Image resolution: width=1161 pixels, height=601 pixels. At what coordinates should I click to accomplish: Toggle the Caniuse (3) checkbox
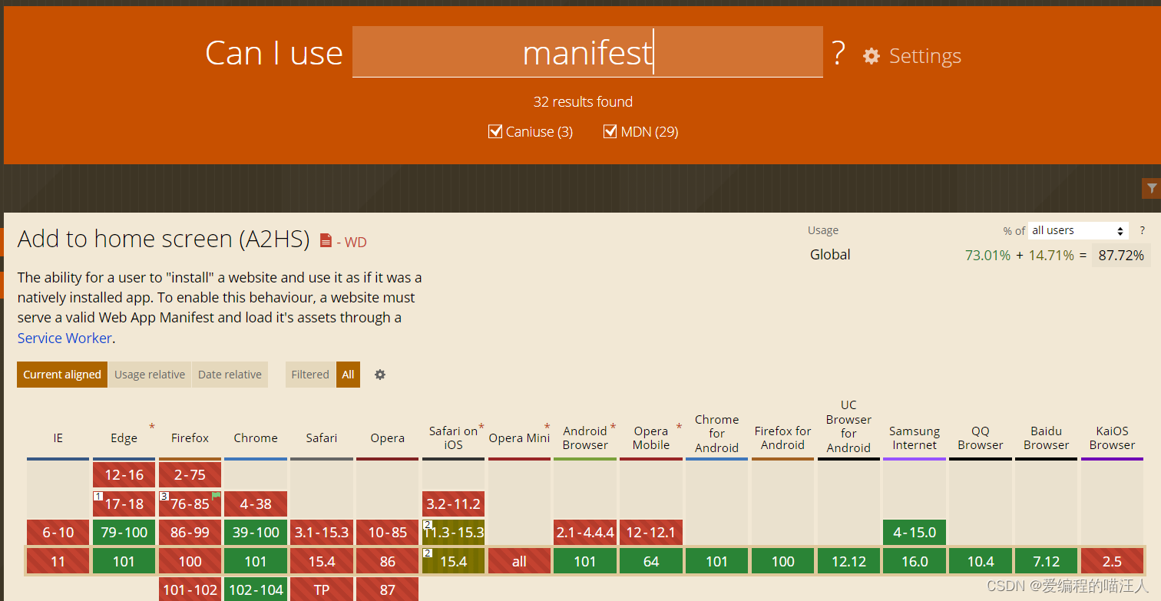(495, 131)
